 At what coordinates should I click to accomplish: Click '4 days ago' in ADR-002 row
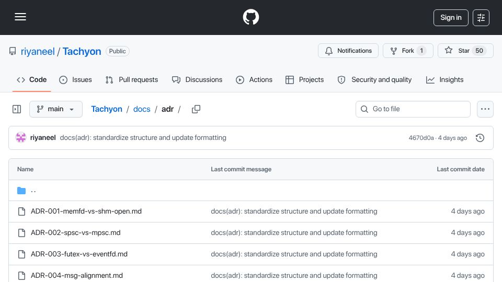point(467,233)
